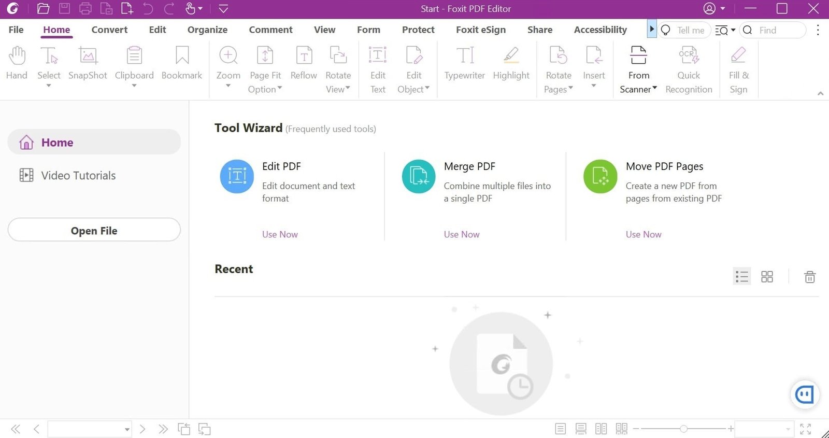Click the zoom in plus button
Viewport: 829px width, 438px height.
pos(731,429)
